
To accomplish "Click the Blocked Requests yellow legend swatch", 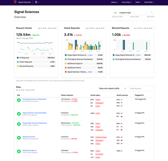I will (x=18, y=66).
